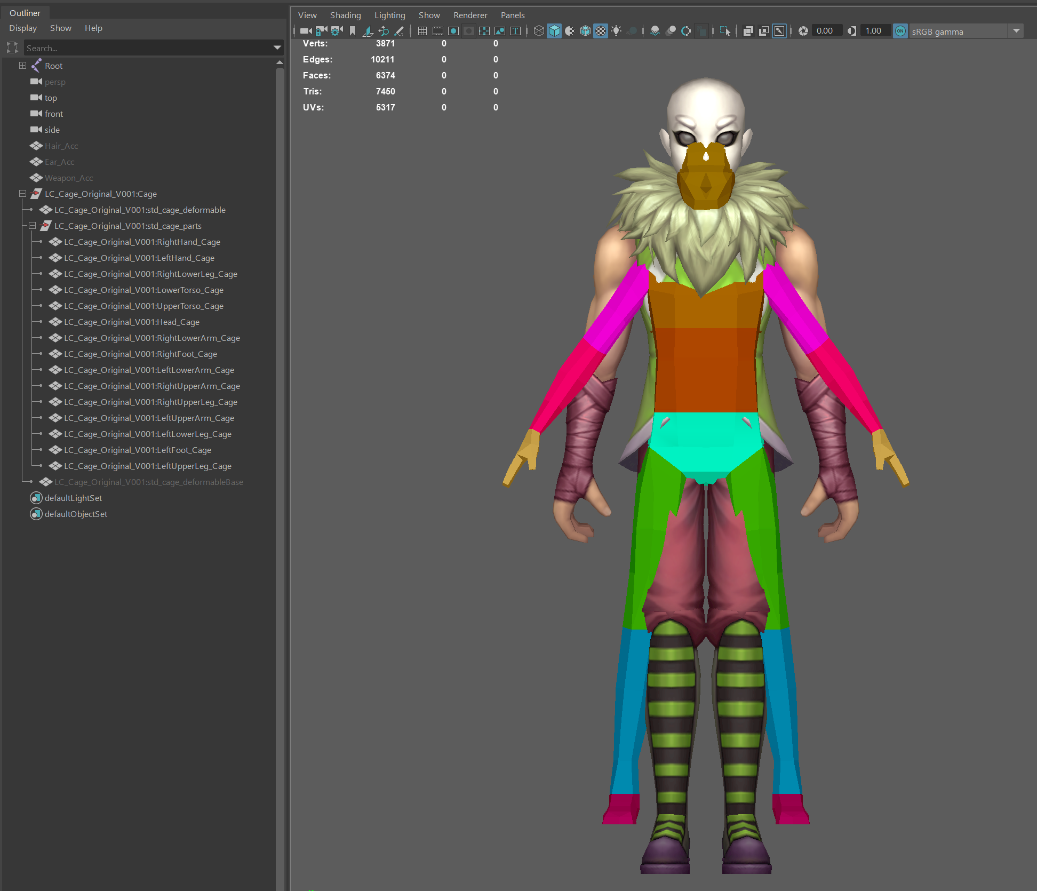This screenshot has width=1037, height=891.
Task: Open the Shading panel menu
Action: 345,15
